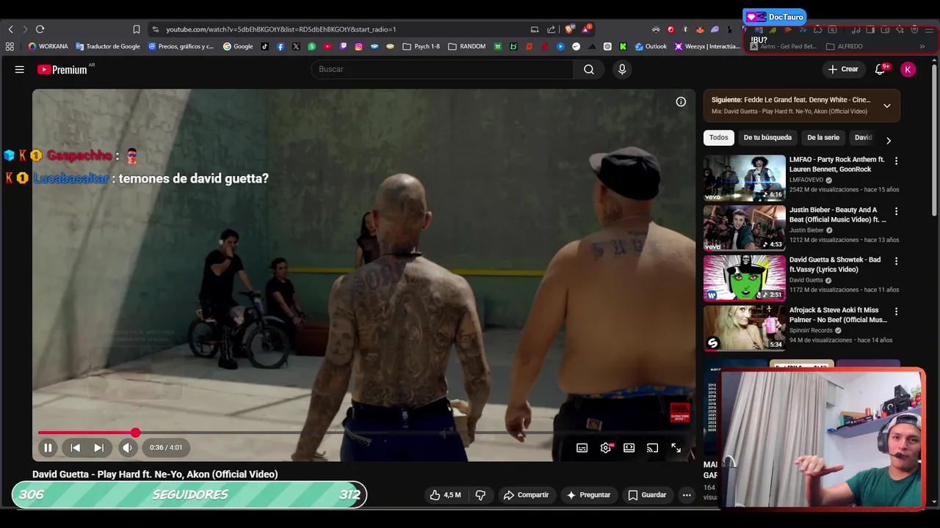The height and width of the screenshot is (528, 940).
Task: Open the Brave Rewards triangle icon
Action: click(586, 29)
